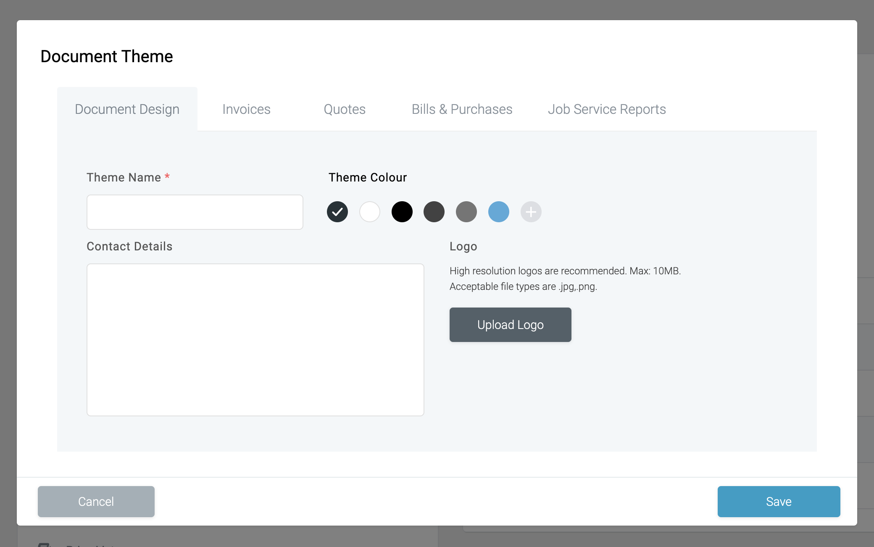Open the Job Service Reports tab
The width and height of the screenshot is (874, 547).
pos(606,109)
